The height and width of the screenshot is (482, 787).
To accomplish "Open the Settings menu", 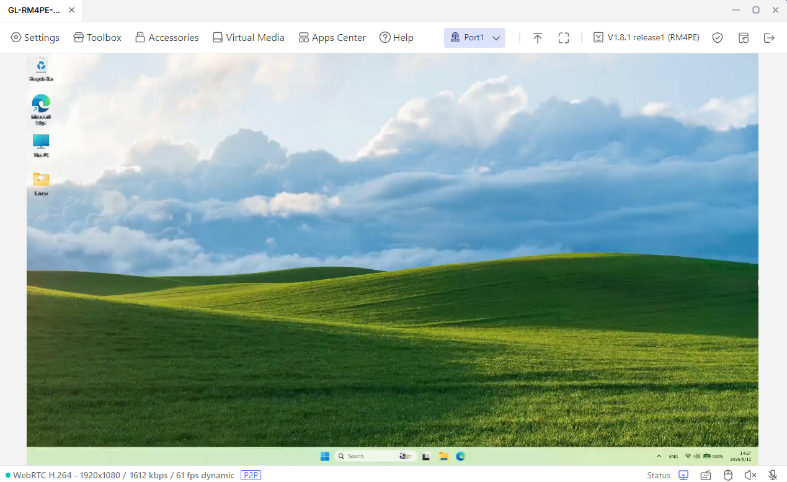I will point(35,38).
